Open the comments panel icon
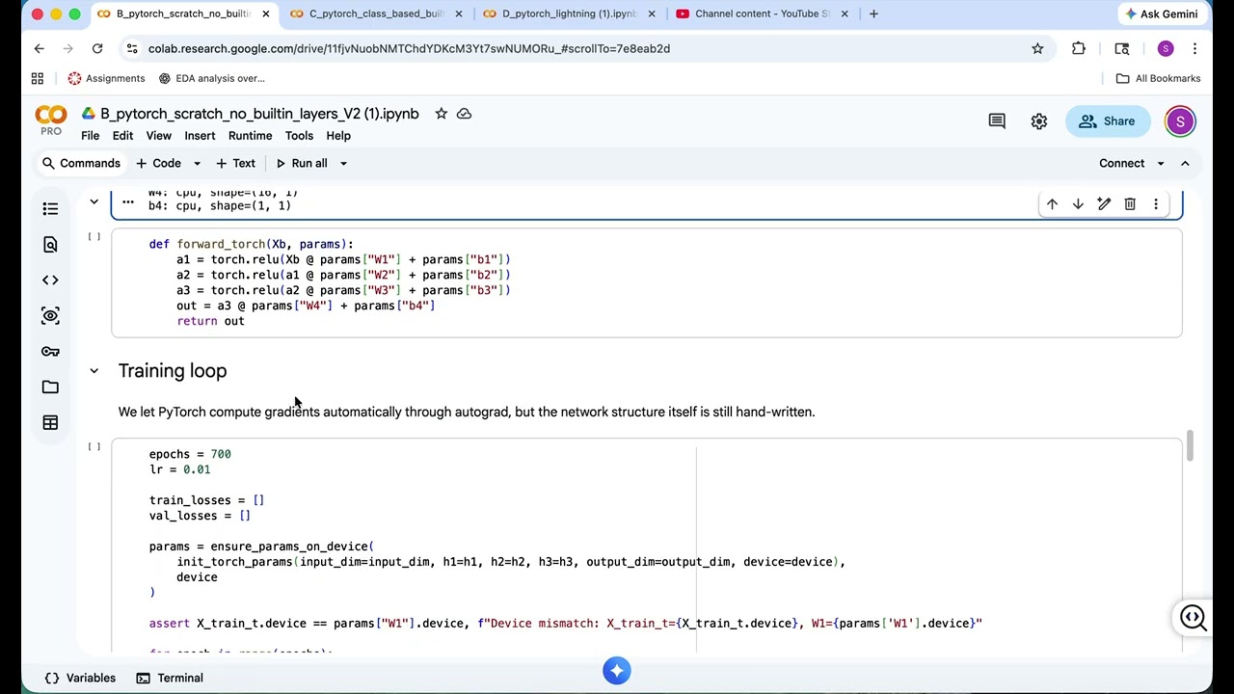This screenshot has height=694, width=1234. [x=997, y=121]
